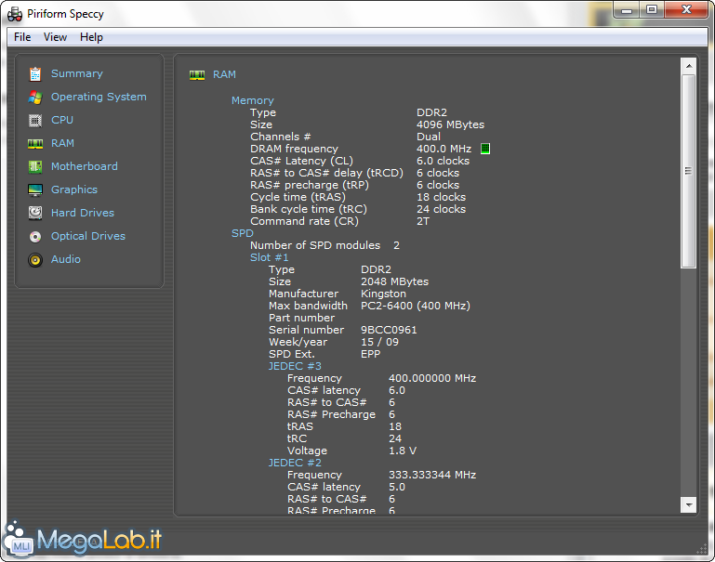This screenshot has height=562, width=715.
Task: Click the scrollbar down arrow
Action: click(x=689, y=504)
